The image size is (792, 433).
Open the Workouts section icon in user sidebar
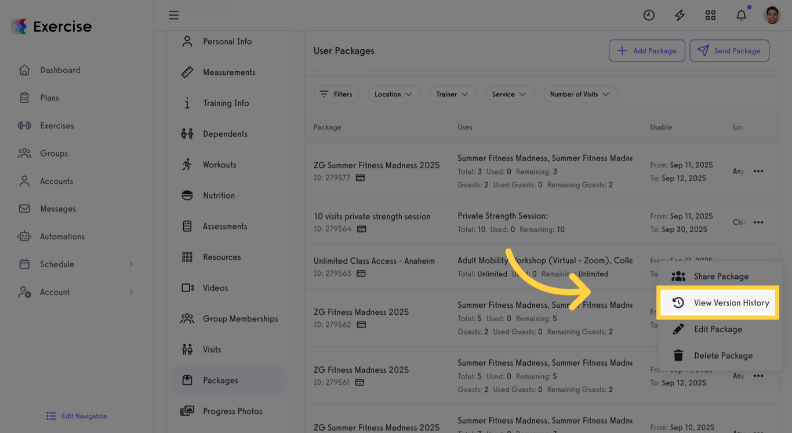187,164
